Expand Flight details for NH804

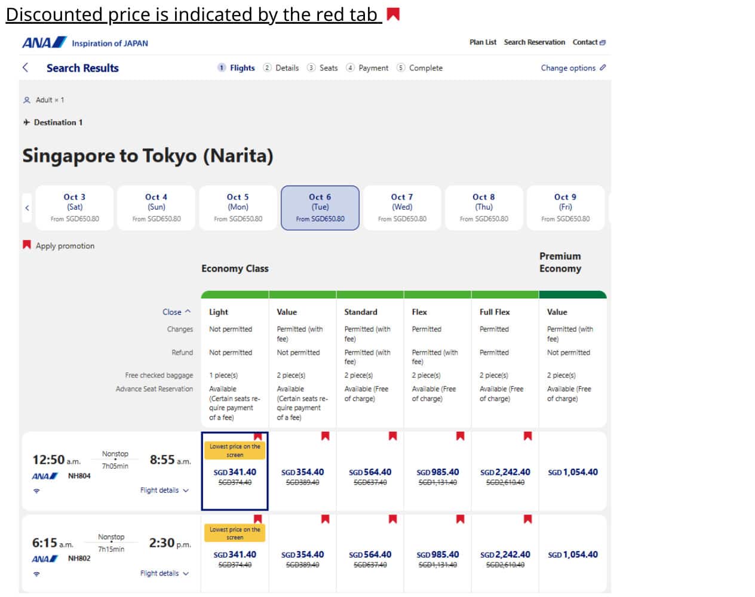(x=164, y=490)
